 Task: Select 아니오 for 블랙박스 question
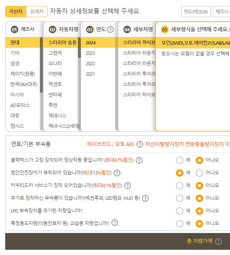coord(199,160)
